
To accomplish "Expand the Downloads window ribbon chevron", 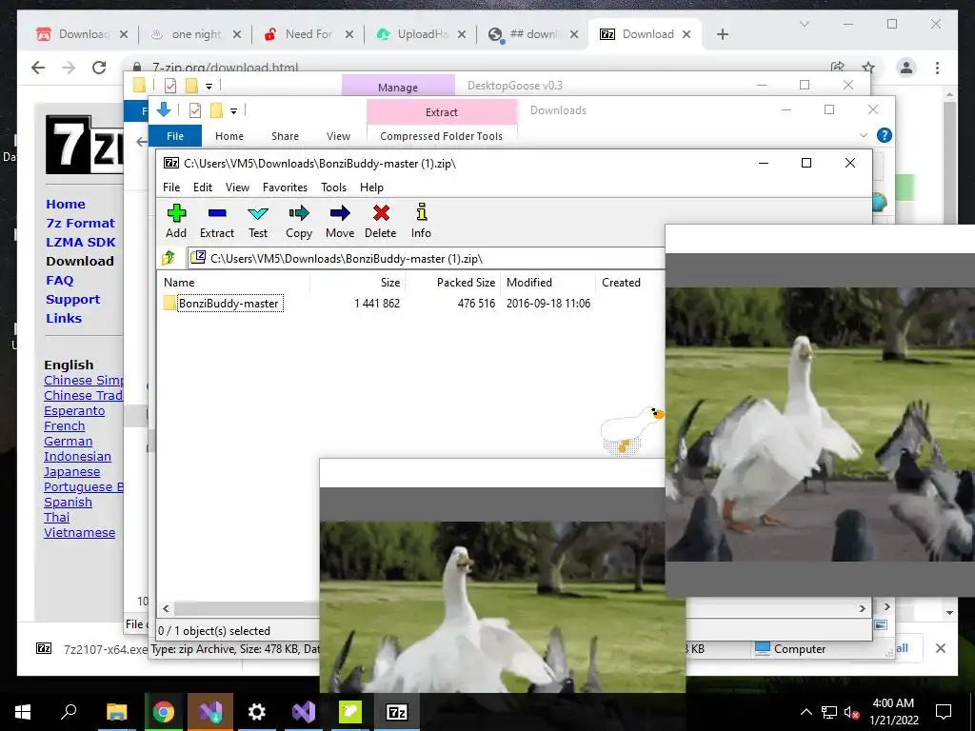I will point(863,135).
